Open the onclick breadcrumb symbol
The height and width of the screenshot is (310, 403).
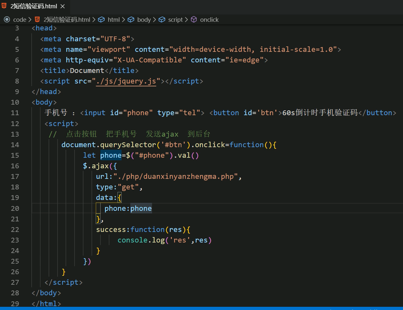click(209, 20)
